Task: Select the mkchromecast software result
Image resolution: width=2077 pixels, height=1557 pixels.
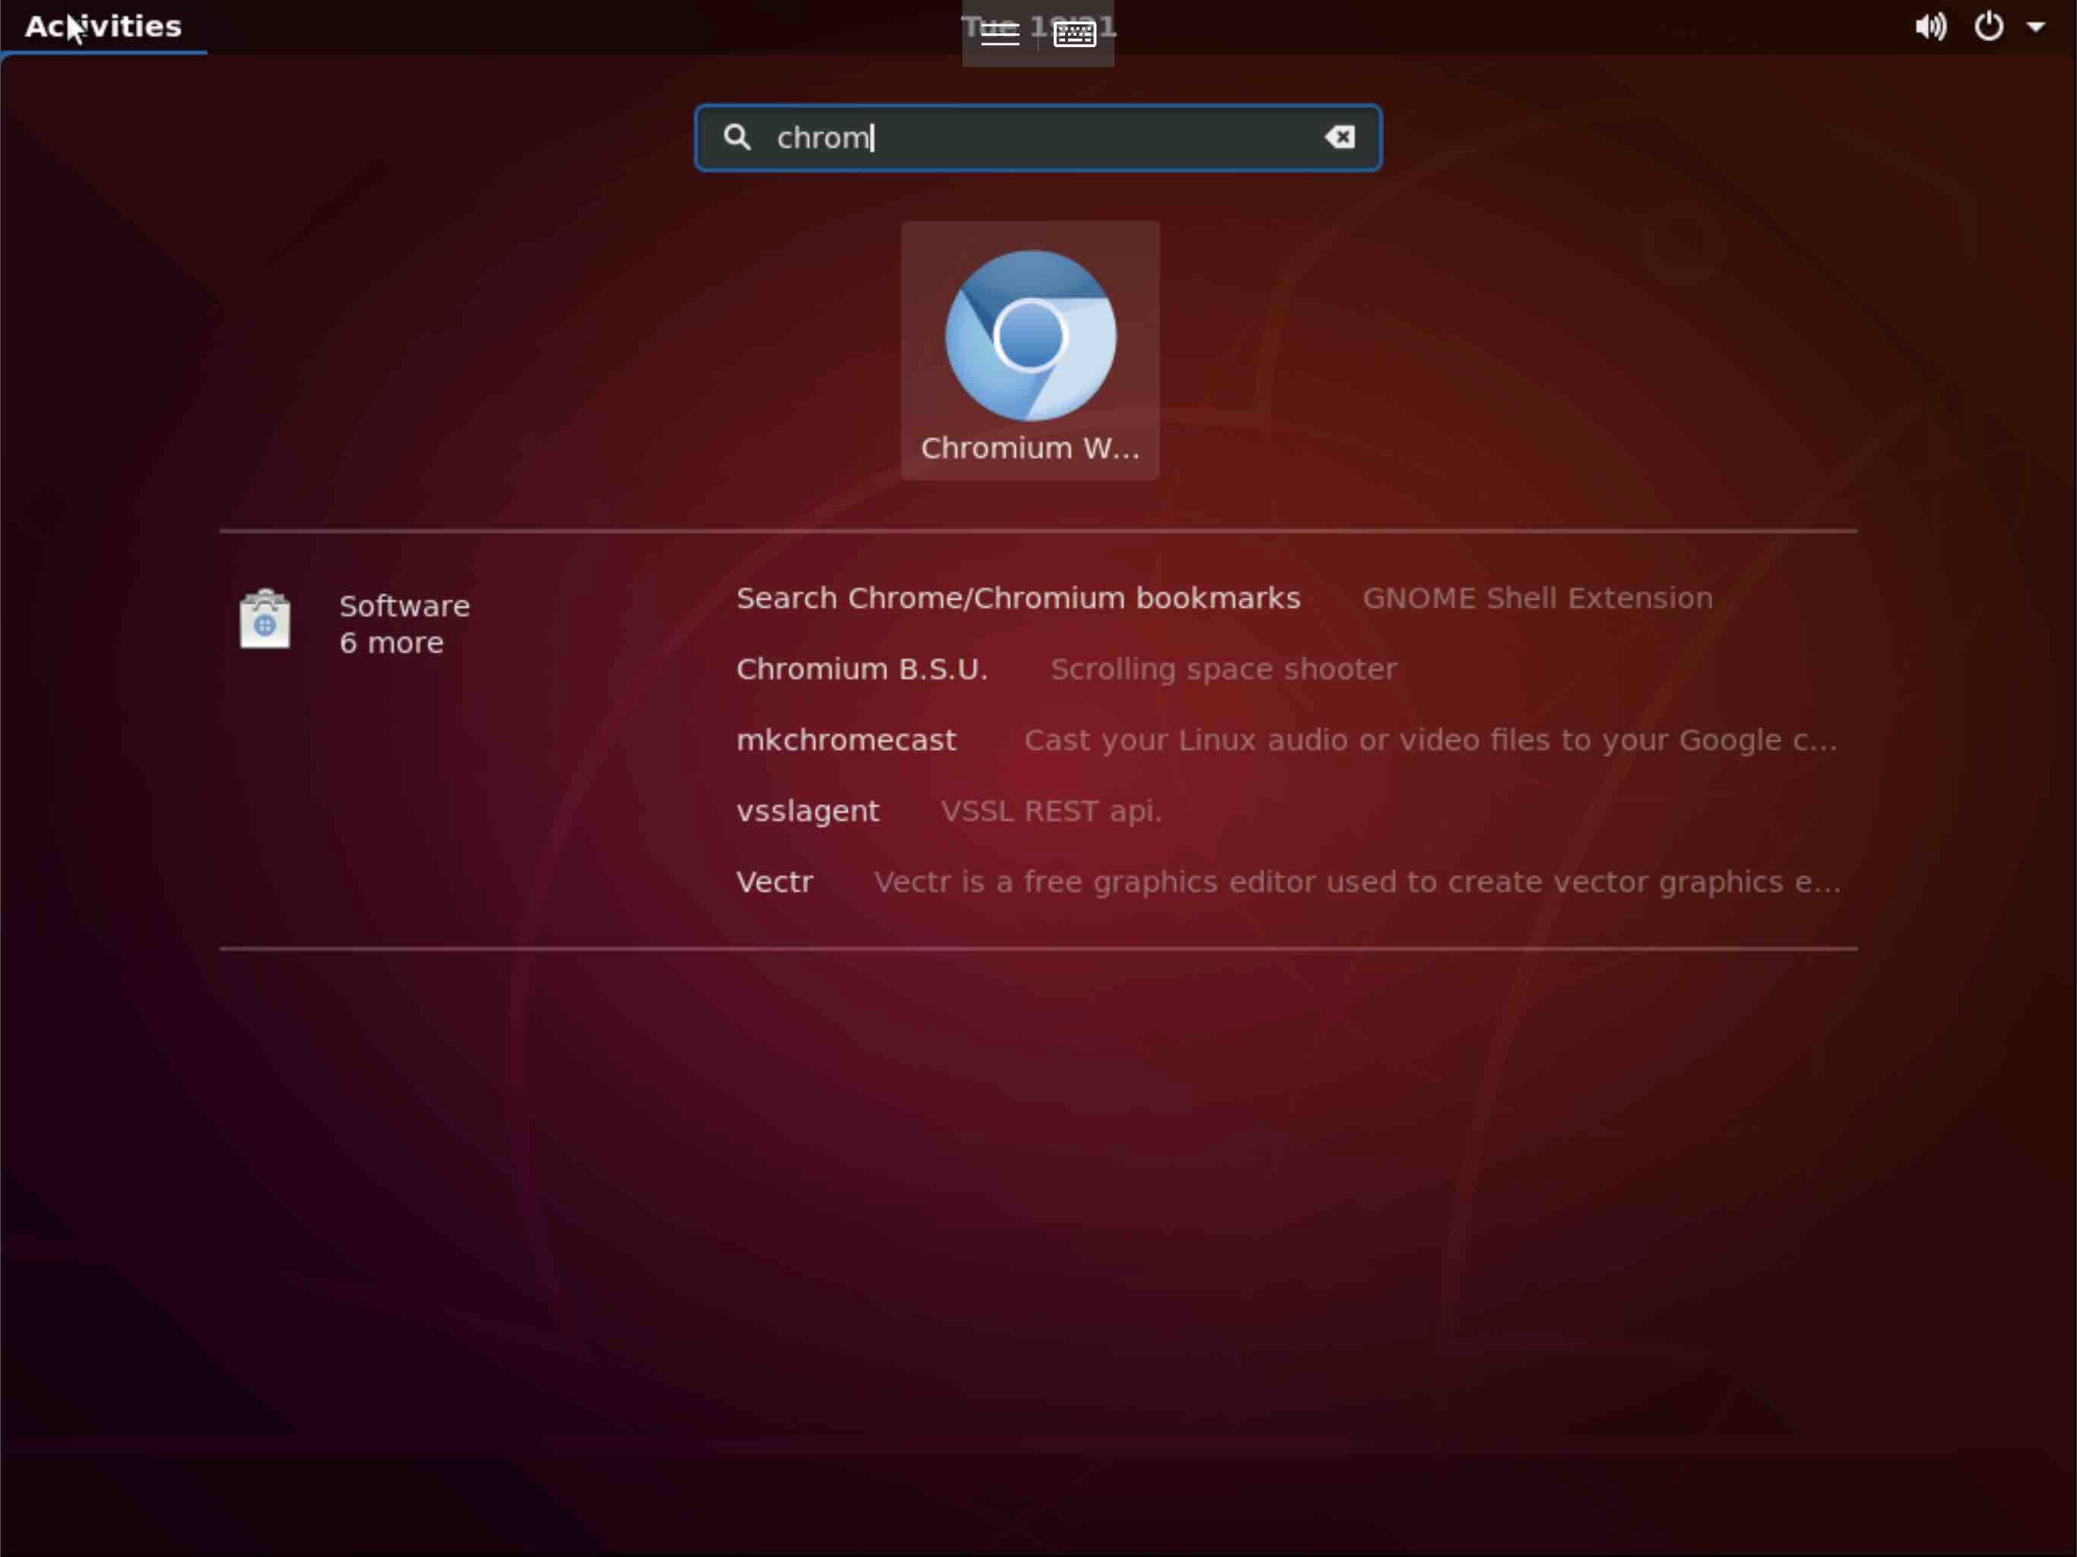Action: pyautogui.click(x=846, y=740)
